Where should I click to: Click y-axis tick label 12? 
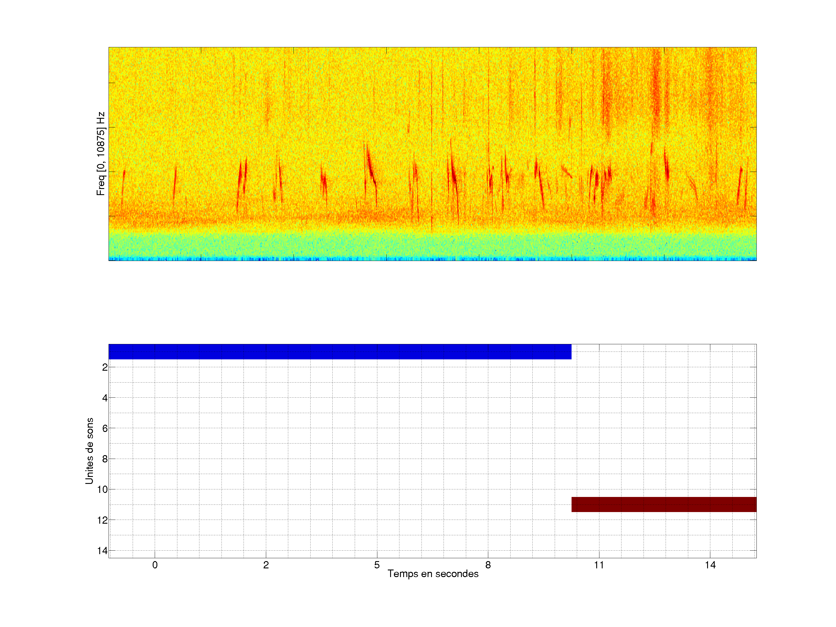coord(102,520)
